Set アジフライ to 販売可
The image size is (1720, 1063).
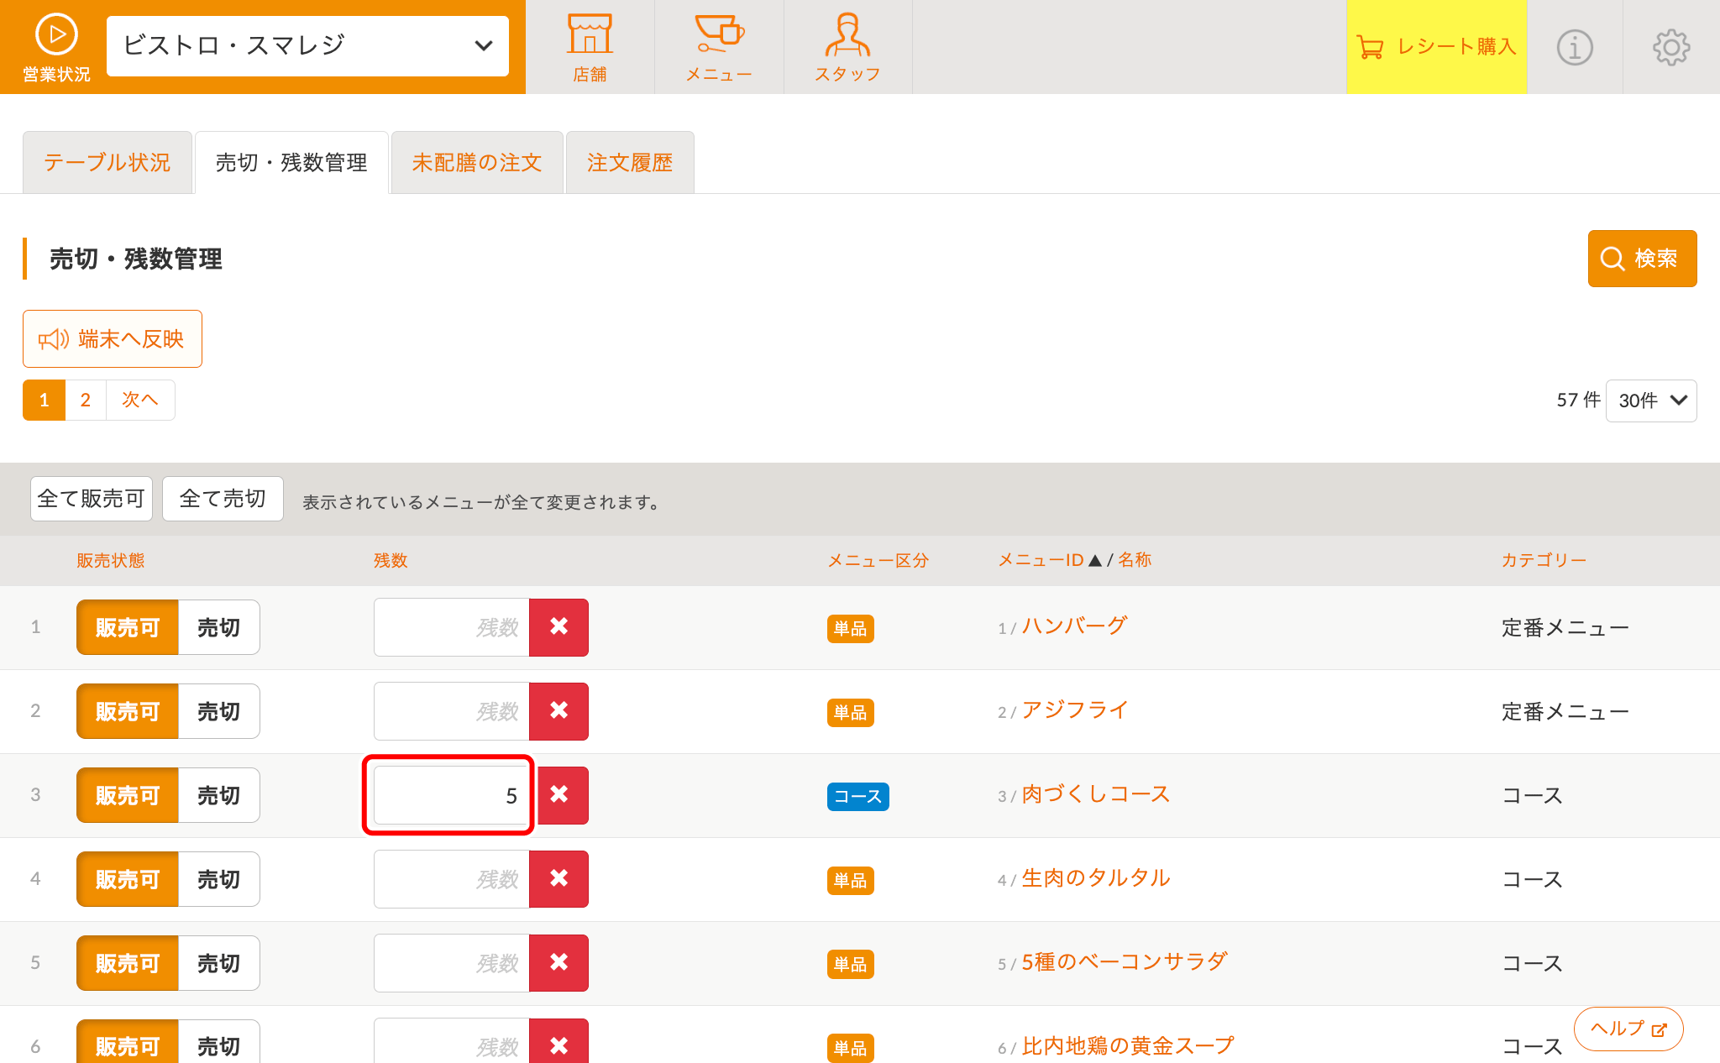pyautogui.click(x=128, y=711)
